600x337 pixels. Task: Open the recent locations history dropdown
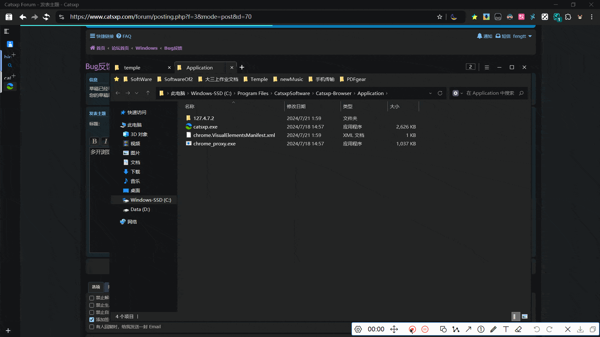[137, 93]
